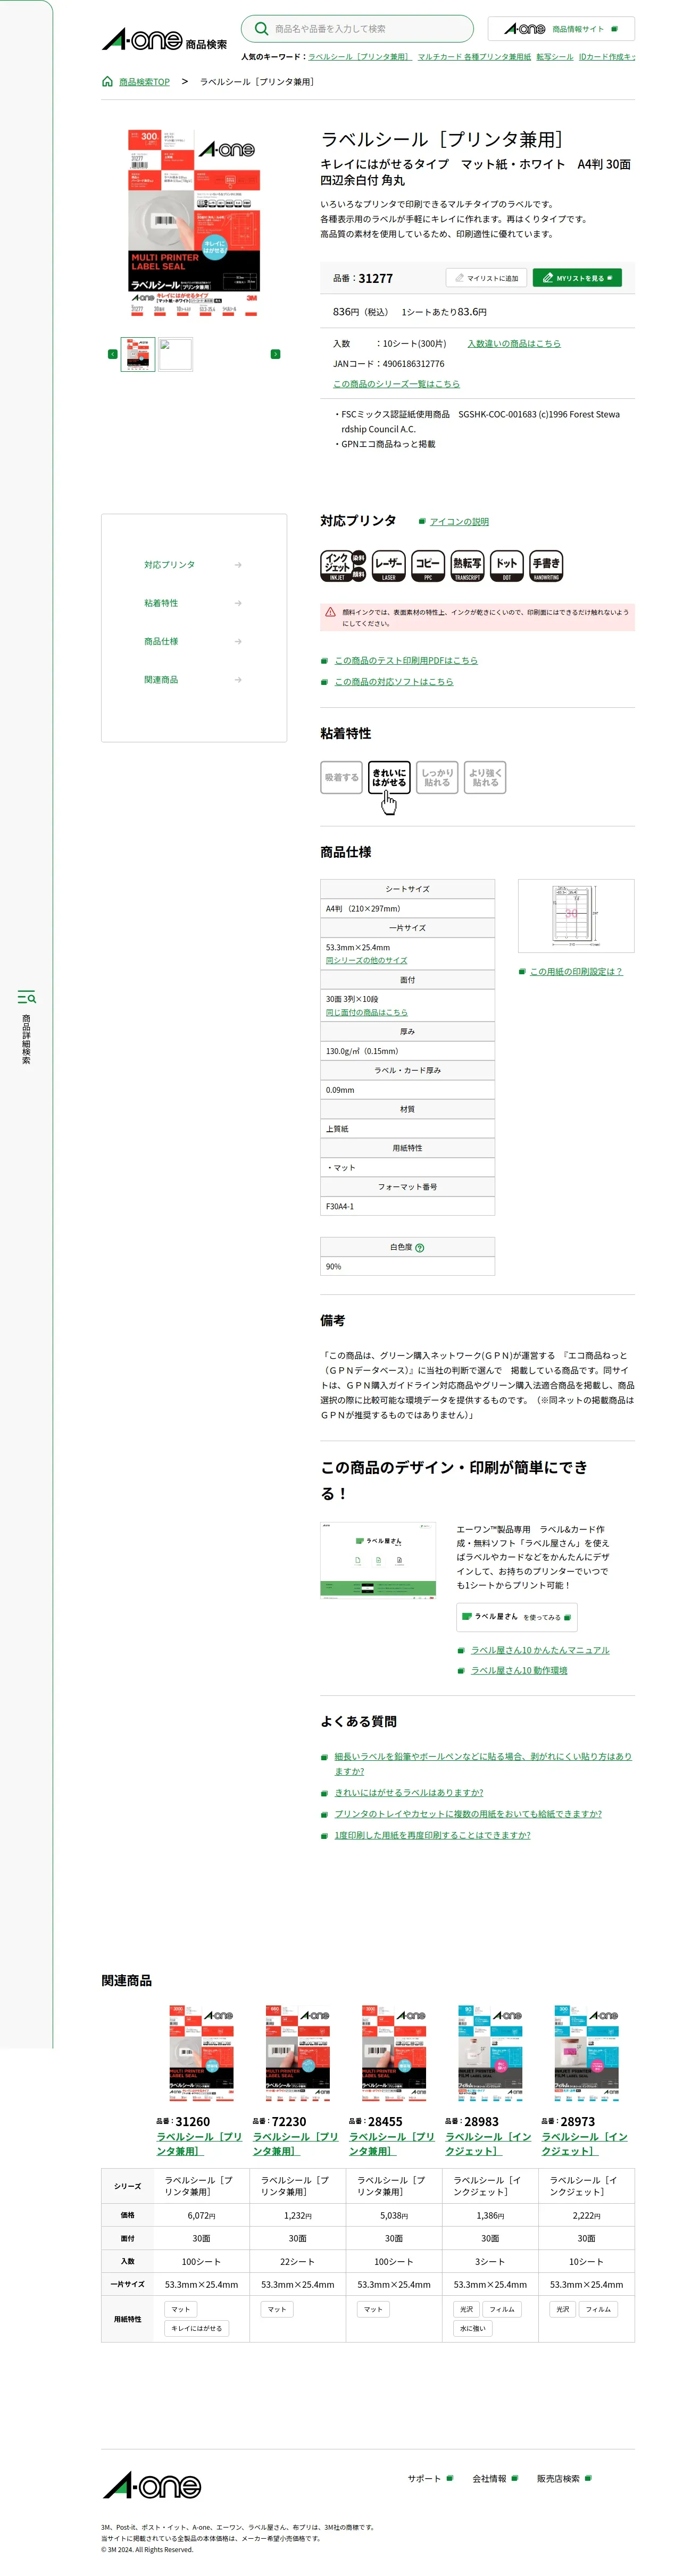Click the 吸着する adhesion icon

coord(341,778)
